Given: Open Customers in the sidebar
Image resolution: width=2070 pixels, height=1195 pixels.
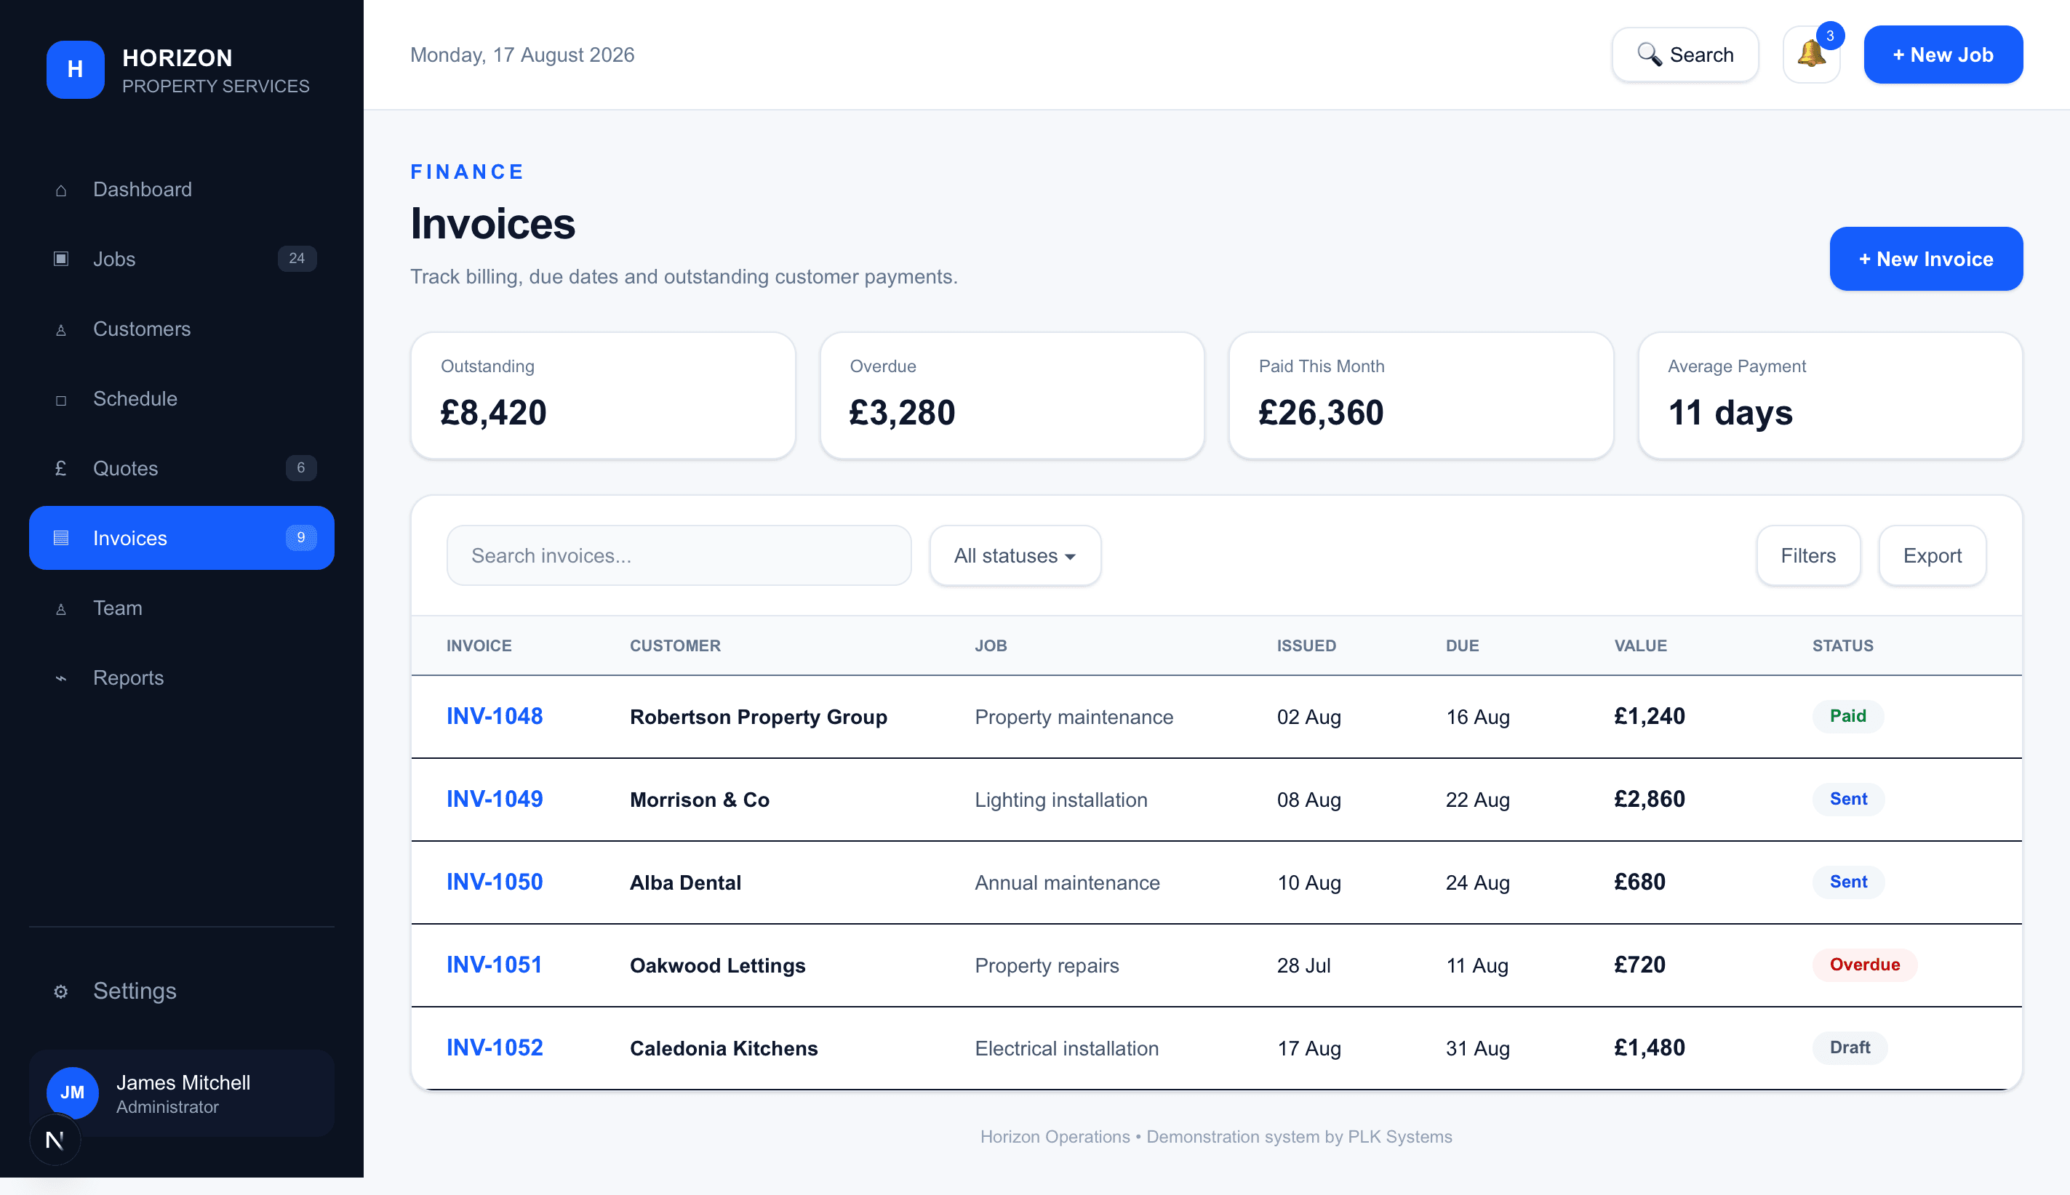Looking at the screenshot, I should point(181,329).
